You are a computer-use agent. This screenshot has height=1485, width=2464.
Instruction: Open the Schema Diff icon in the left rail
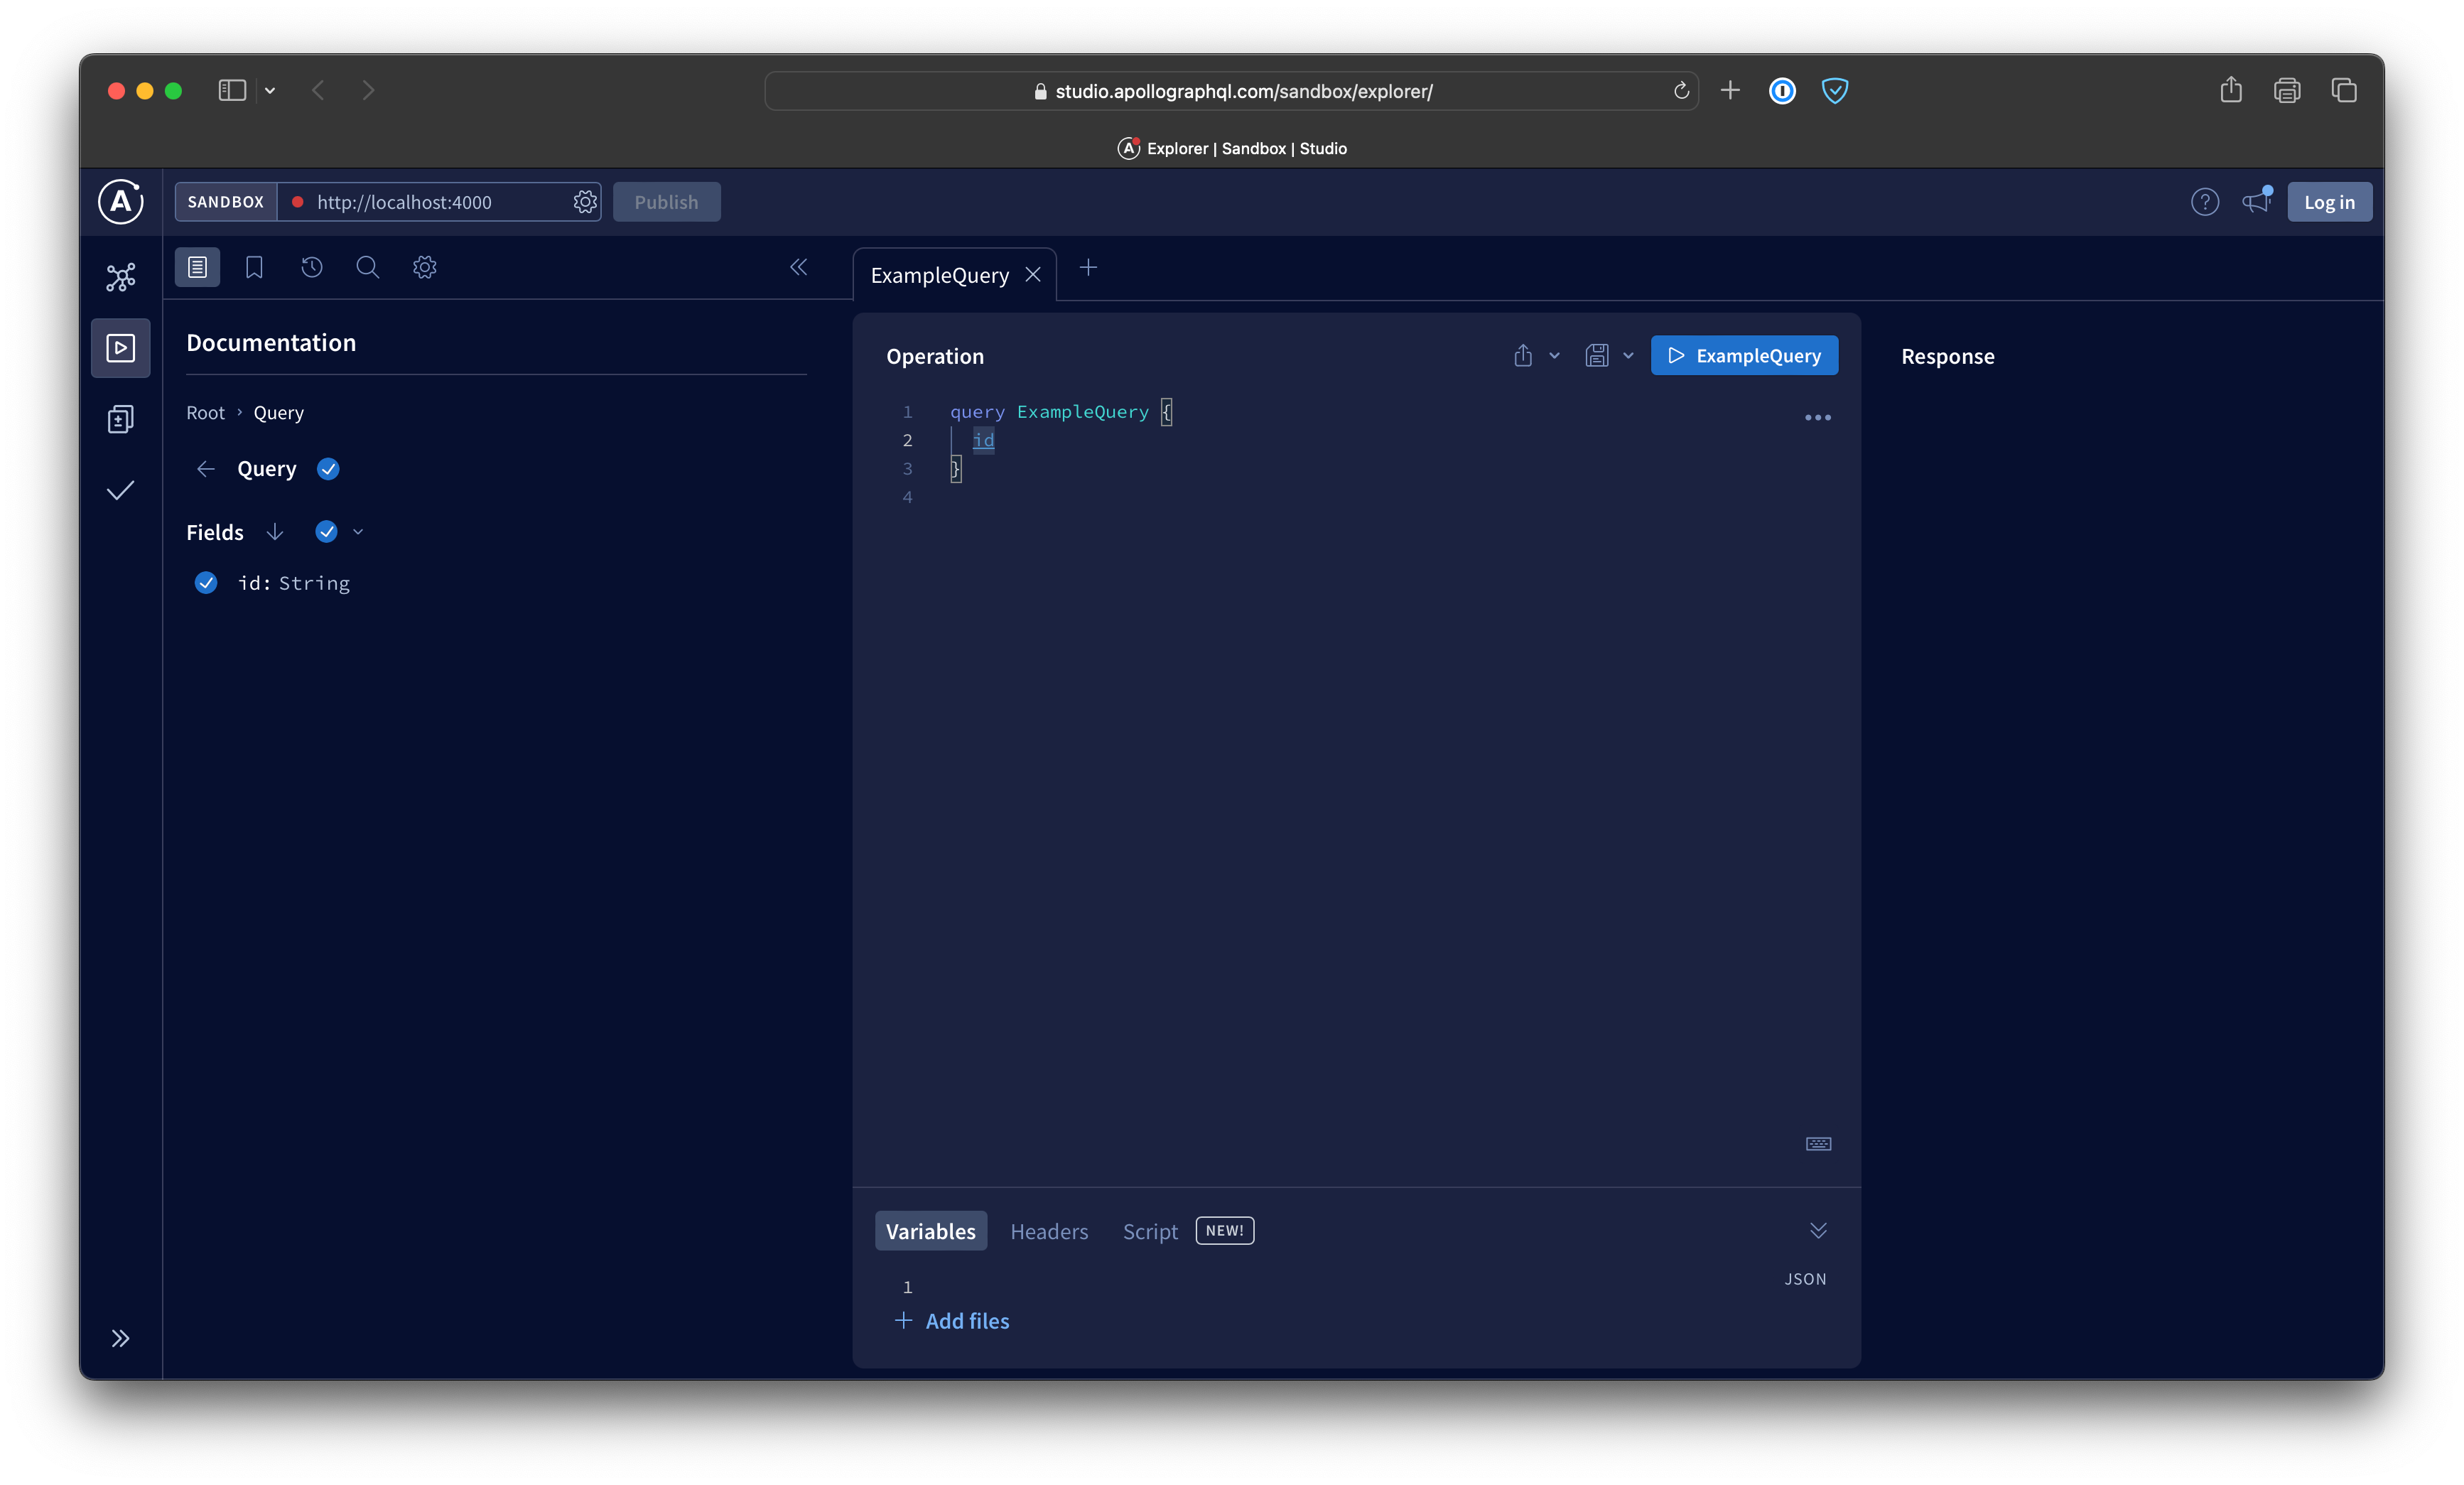(x=121, y=419)
